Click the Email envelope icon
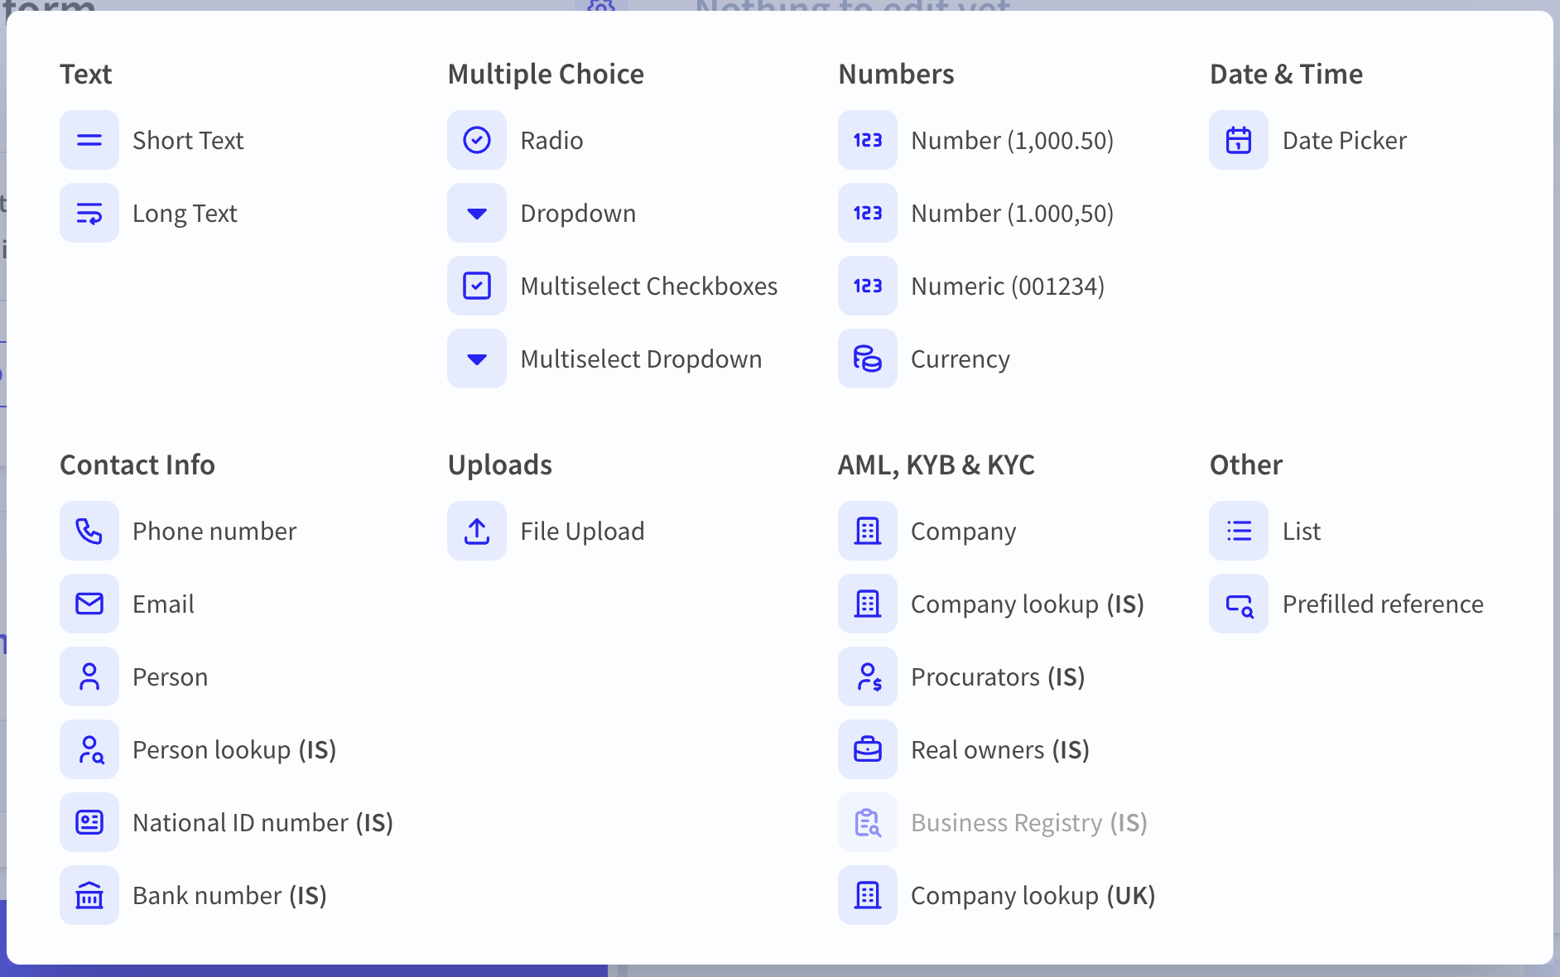 [x=89, y=604]
